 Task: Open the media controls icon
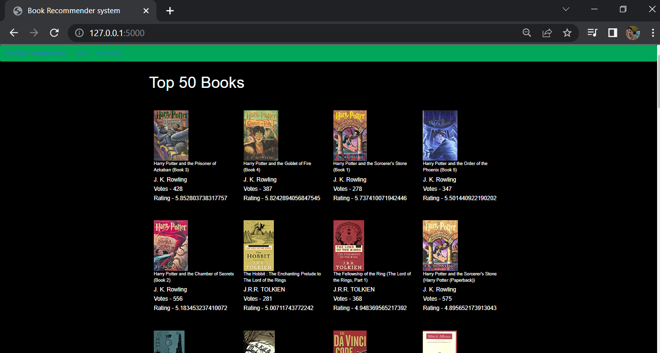(592, 33)
